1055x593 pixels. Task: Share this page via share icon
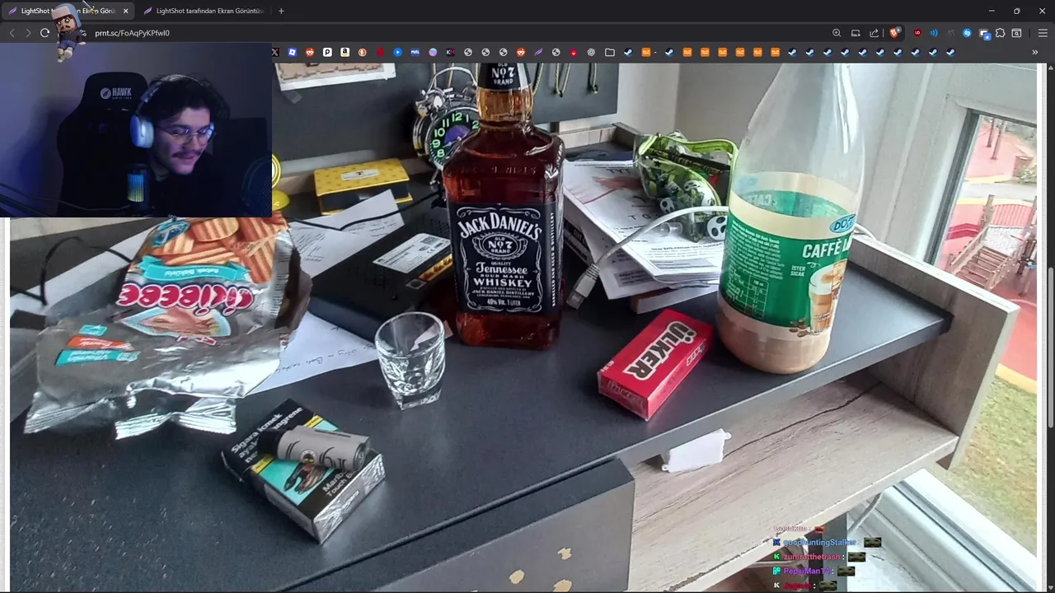[874, 33]
